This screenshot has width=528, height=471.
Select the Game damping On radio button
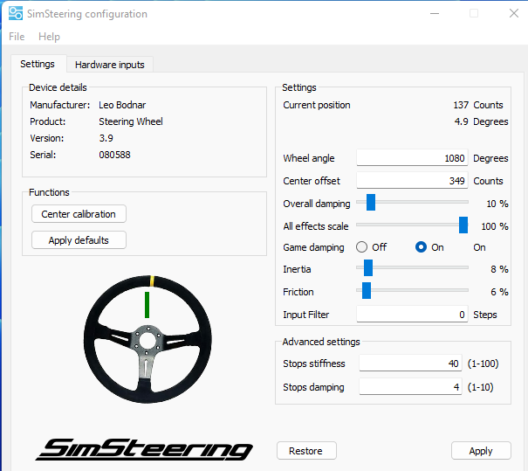tap(422, 247)
